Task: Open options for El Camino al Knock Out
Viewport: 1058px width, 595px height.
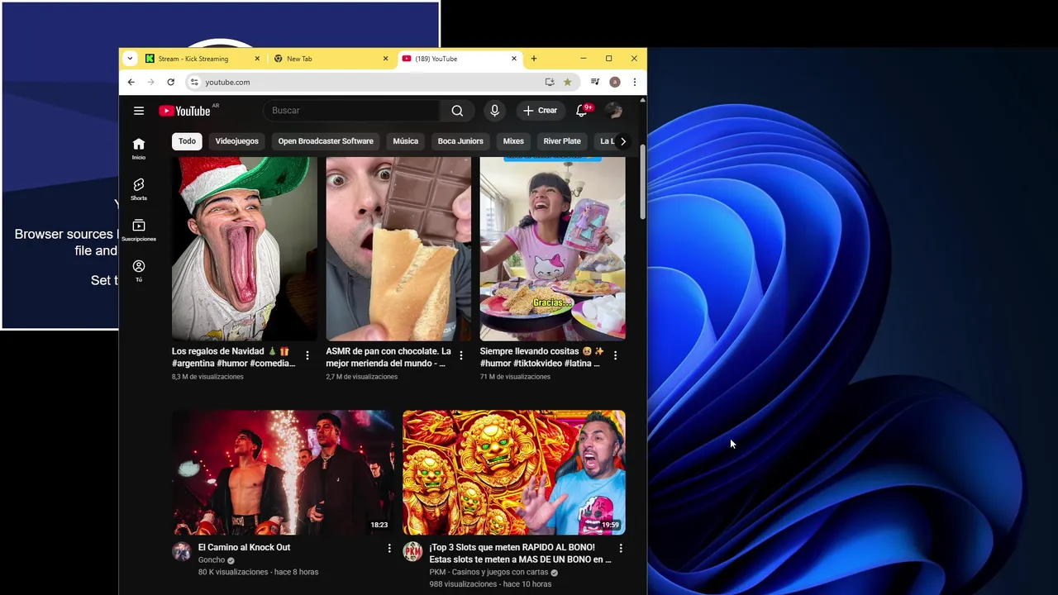Action: [389, 548]
